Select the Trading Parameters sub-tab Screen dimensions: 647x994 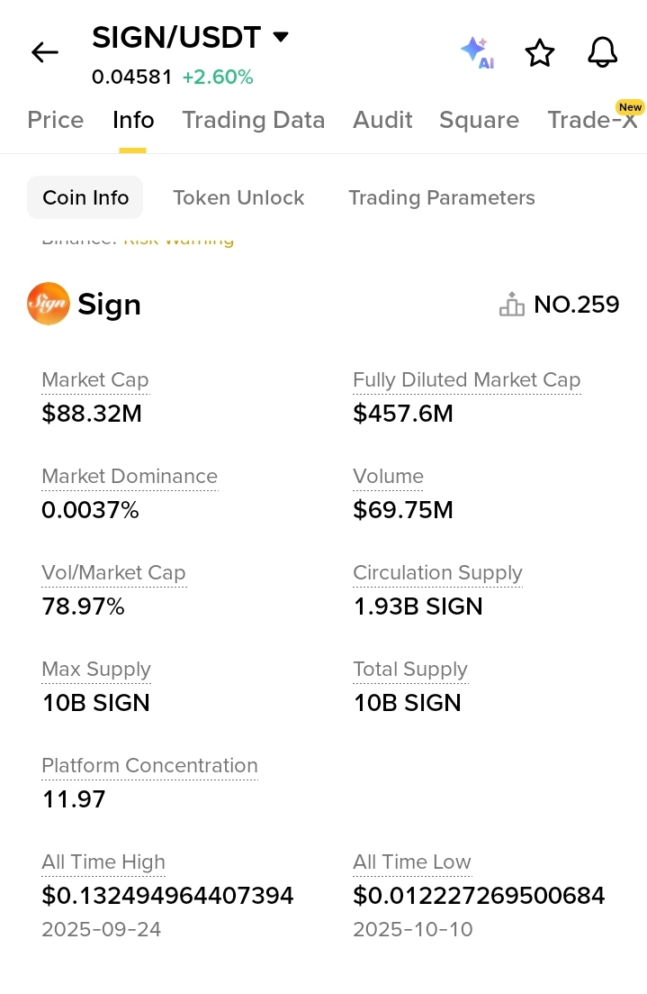coord(441,197)
